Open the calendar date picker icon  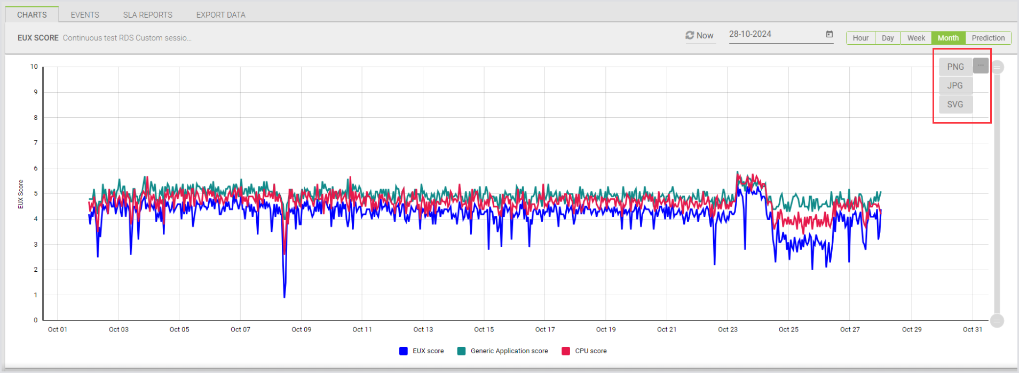click(830, 34)
